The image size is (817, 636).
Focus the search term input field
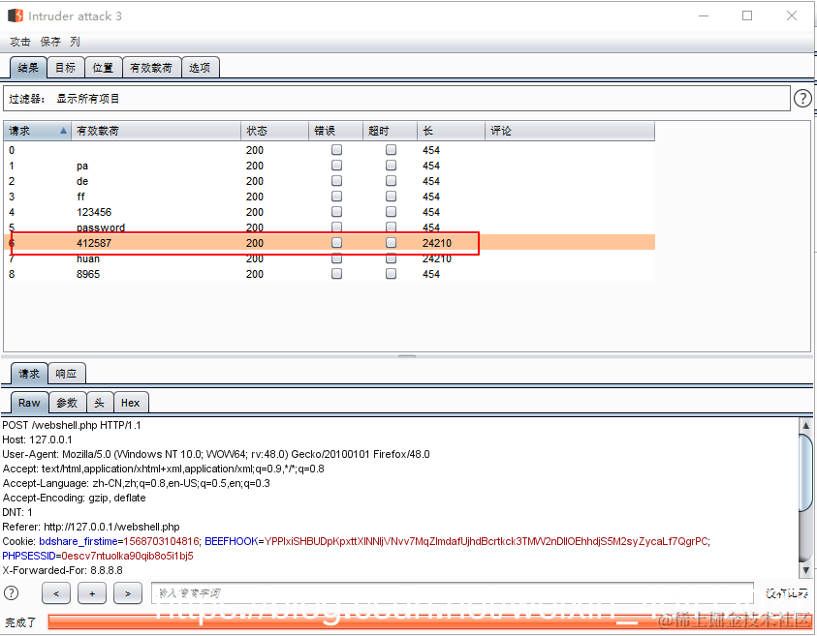(x=453, y=592)
